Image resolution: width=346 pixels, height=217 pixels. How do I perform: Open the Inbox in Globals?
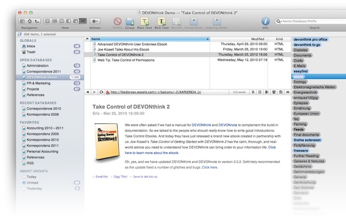point(31,46)
